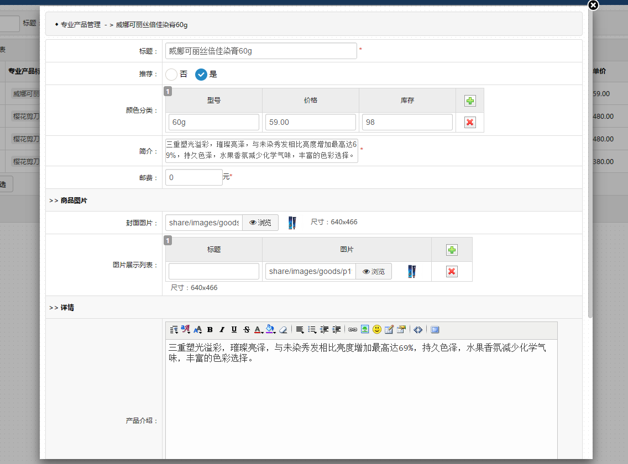Click inside the product introduction editor body
The width and height of the screenshot is (628, 464).
pos(361,400)
